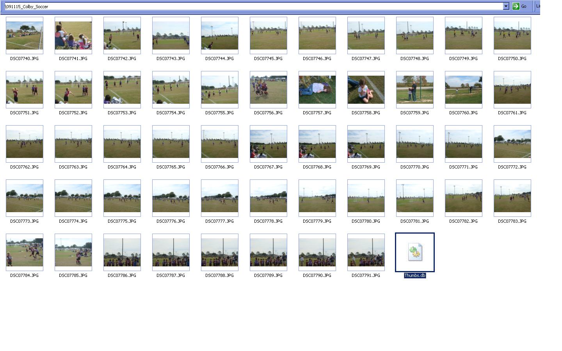Select thumbnail DSC07767.JPG
The height and width of the screenshot is (351, 562).
(269, 144)
